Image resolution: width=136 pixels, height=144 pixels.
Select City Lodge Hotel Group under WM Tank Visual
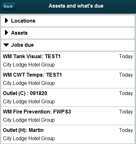[x=29, y=65]
